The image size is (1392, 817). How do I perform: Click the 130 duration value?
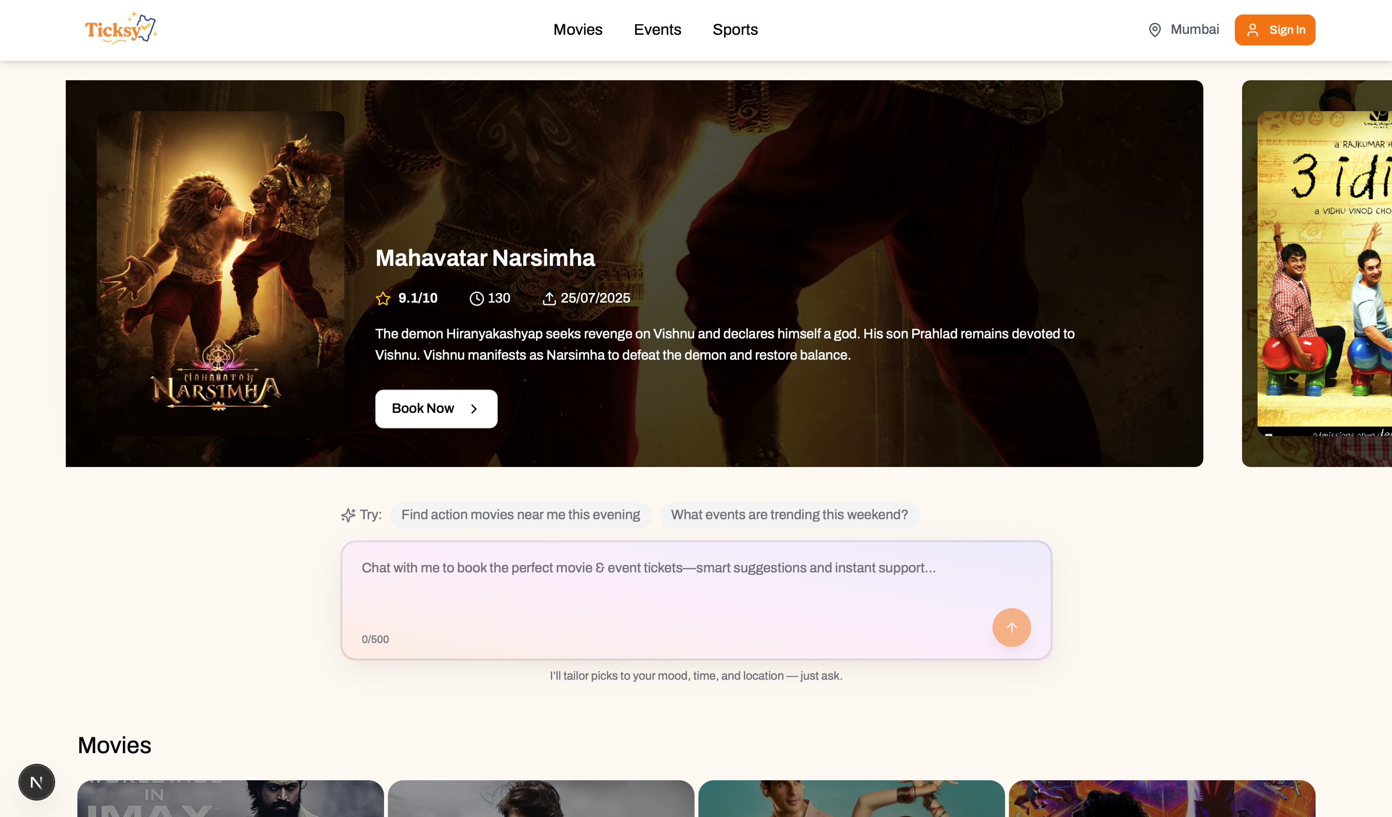[499, 298]
